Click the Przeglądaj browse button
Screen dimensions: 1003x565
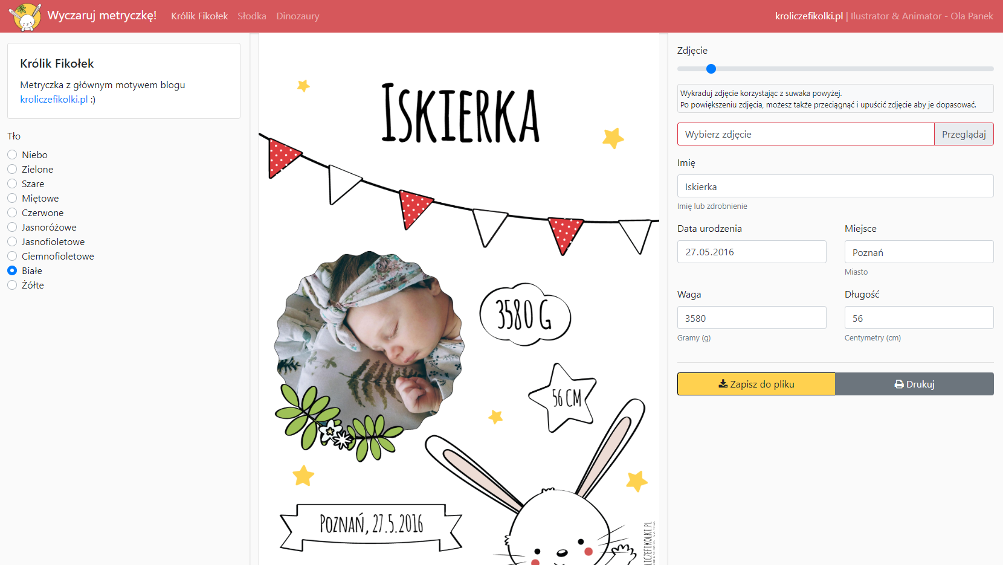[963, 134]
